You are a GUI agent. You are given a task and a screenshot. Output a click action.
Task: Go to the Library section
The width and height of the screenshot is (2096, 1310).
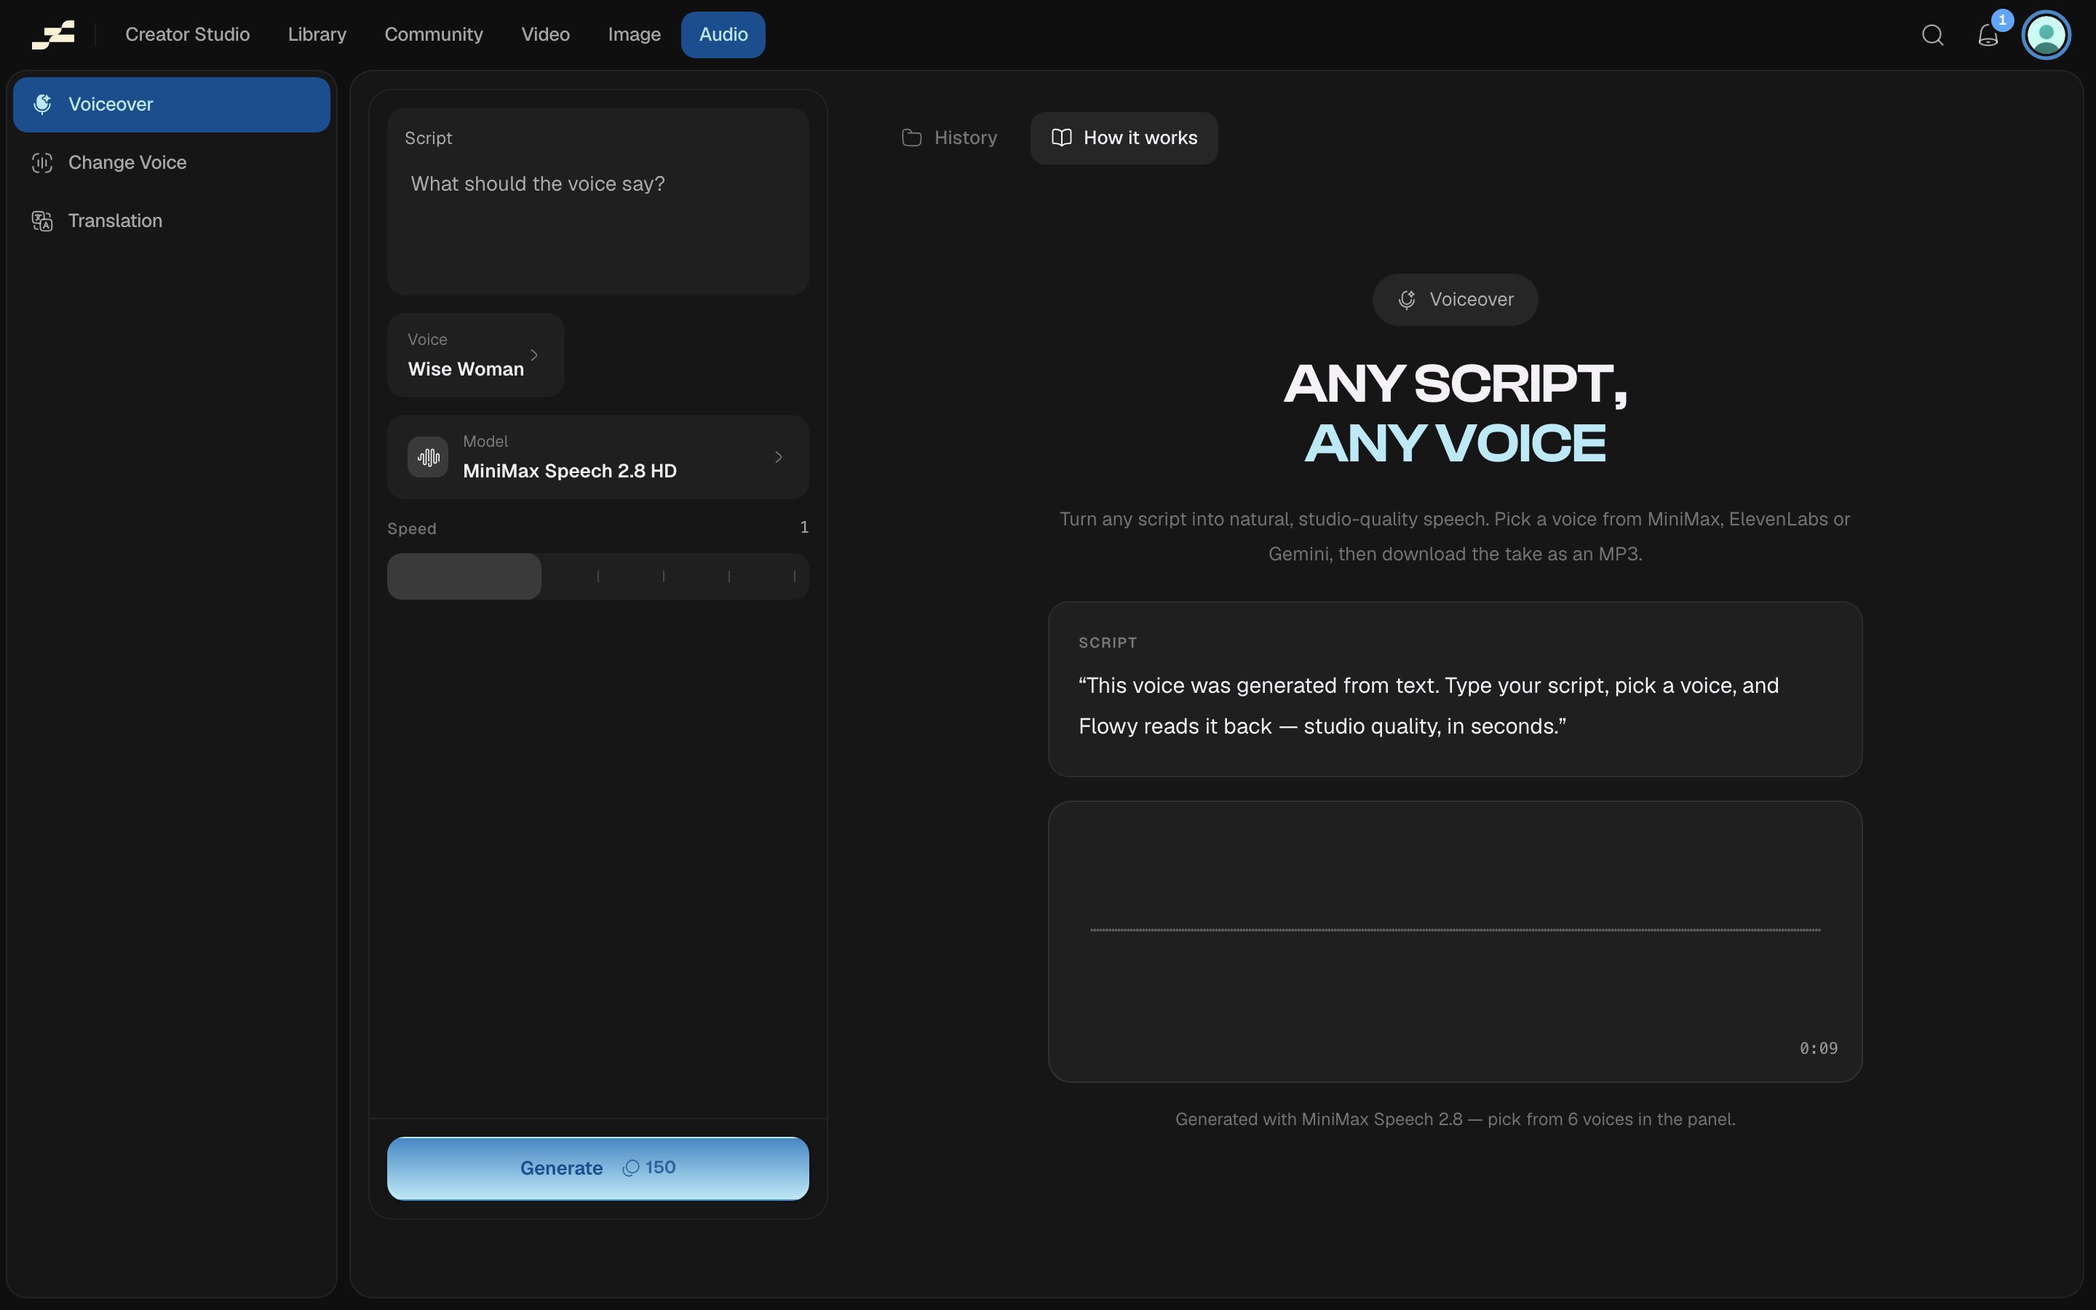click(x=317, y=35)
